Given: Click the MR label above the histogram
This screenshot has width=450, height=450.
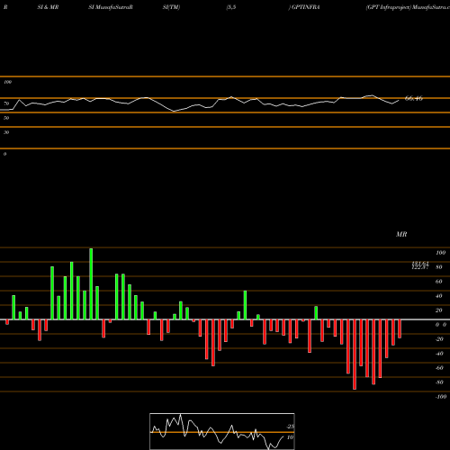Looking at the screenshot, I should (x=401, y=234).
